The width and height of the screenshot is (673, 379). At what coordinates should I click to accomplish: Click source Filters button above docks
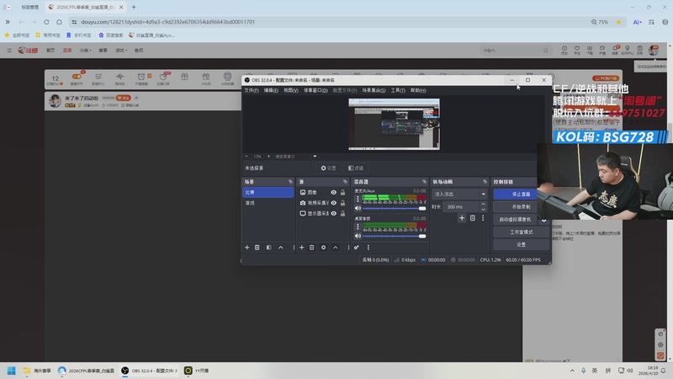(x=356, y=168)
